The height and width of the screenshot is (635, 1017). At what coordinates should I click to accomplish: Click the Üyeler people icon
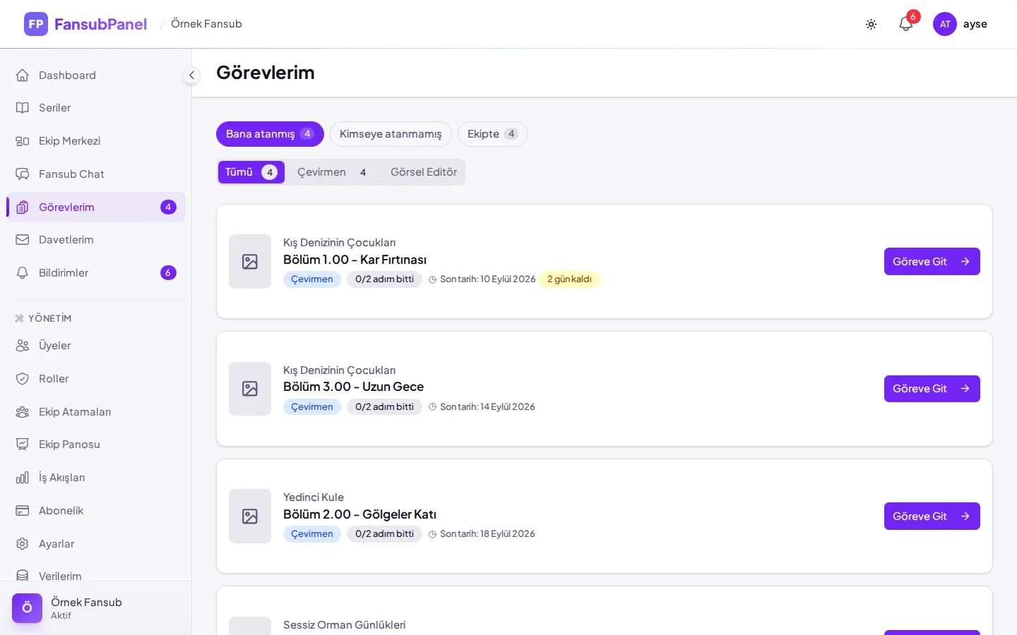pyautogui.click(x=23, y=346)
